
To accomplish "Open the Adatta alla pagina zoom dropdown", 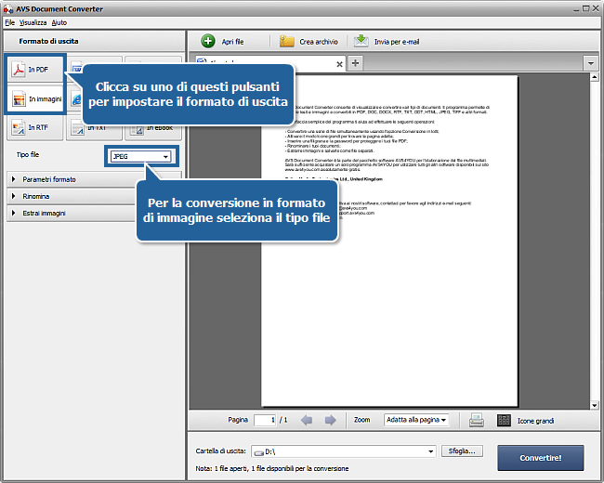I will point(416,420).
